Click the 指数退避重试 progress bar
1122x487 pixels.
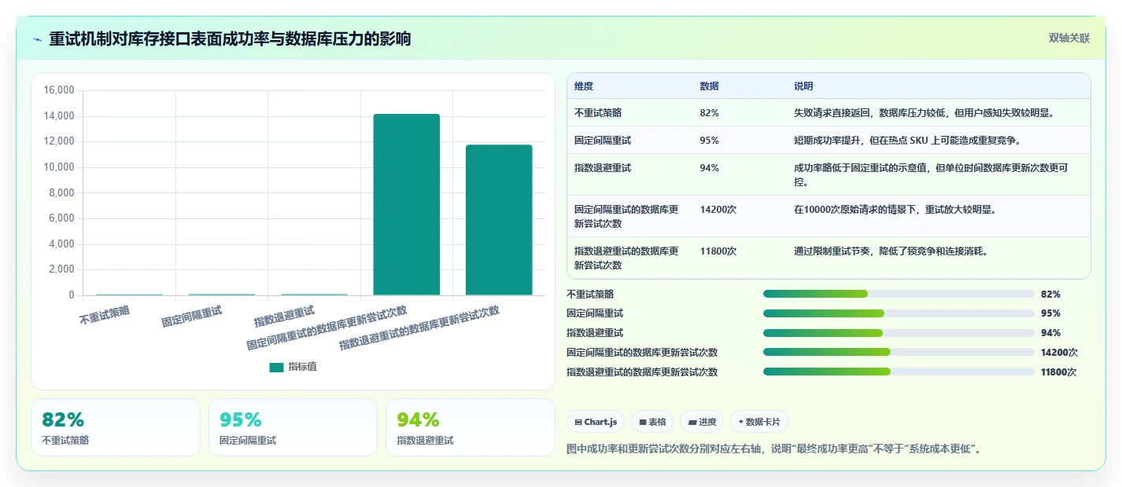[899, 333]
